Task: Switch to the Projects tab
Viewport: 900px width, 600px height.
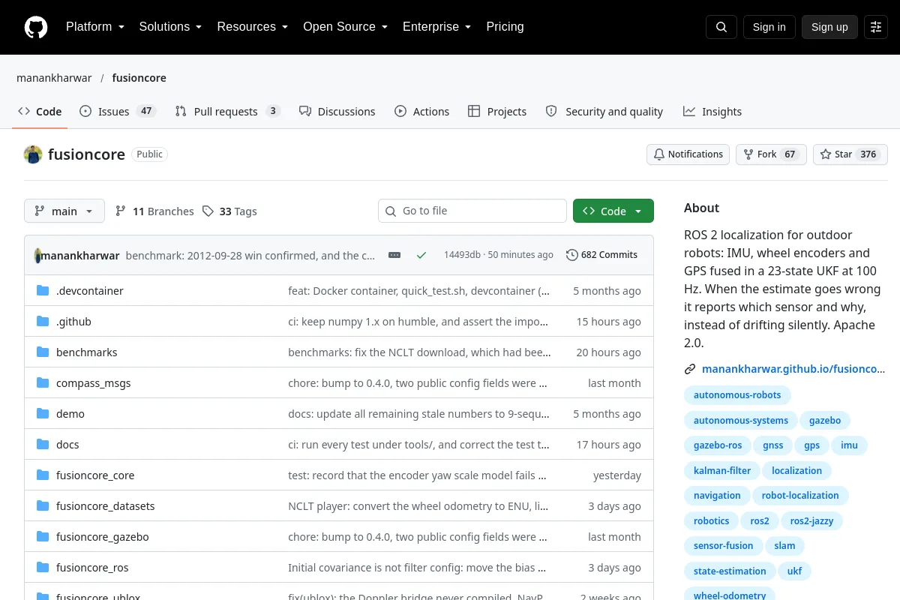Action: [497, 112]
